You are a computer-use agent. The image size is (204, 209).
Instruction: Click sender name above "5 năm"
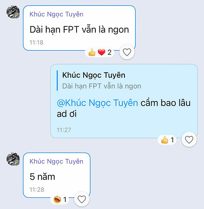tap(56, 161)
